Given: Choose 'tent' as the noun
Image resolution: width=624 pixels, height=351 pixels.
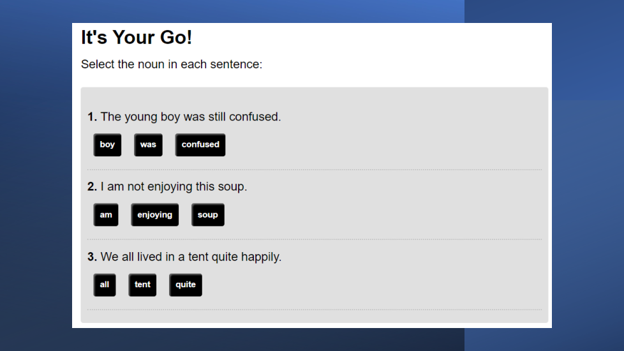Looking at the screenshot, I should [x=142, y=285].
